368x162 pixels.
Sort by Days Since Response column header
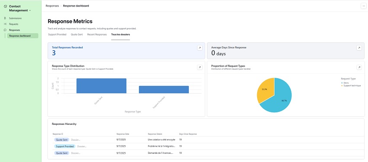pyautogui.click(x=188, y=134)
